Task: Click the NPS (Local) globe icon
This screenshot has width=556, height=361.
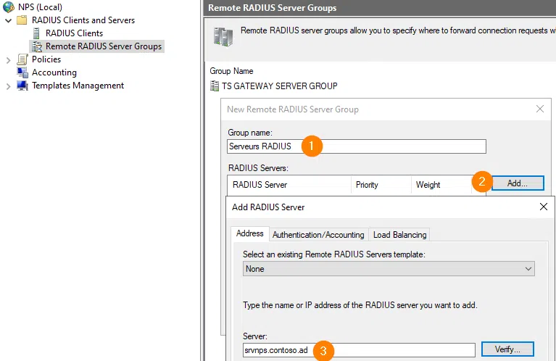Action: (9, 7)
